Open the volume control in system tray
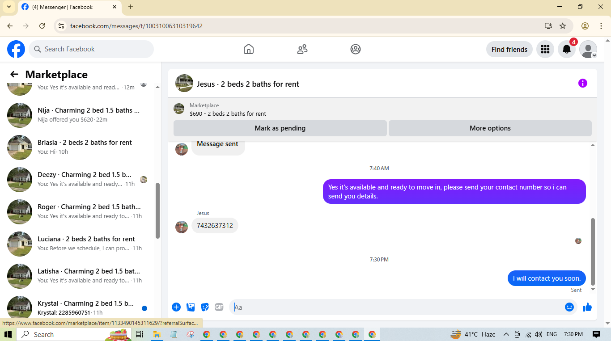611x341 pixels. [539, 334]
